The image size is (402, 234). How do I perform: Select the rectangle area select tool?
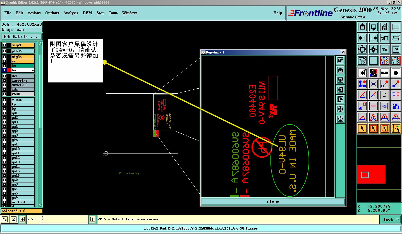[374, 128]
